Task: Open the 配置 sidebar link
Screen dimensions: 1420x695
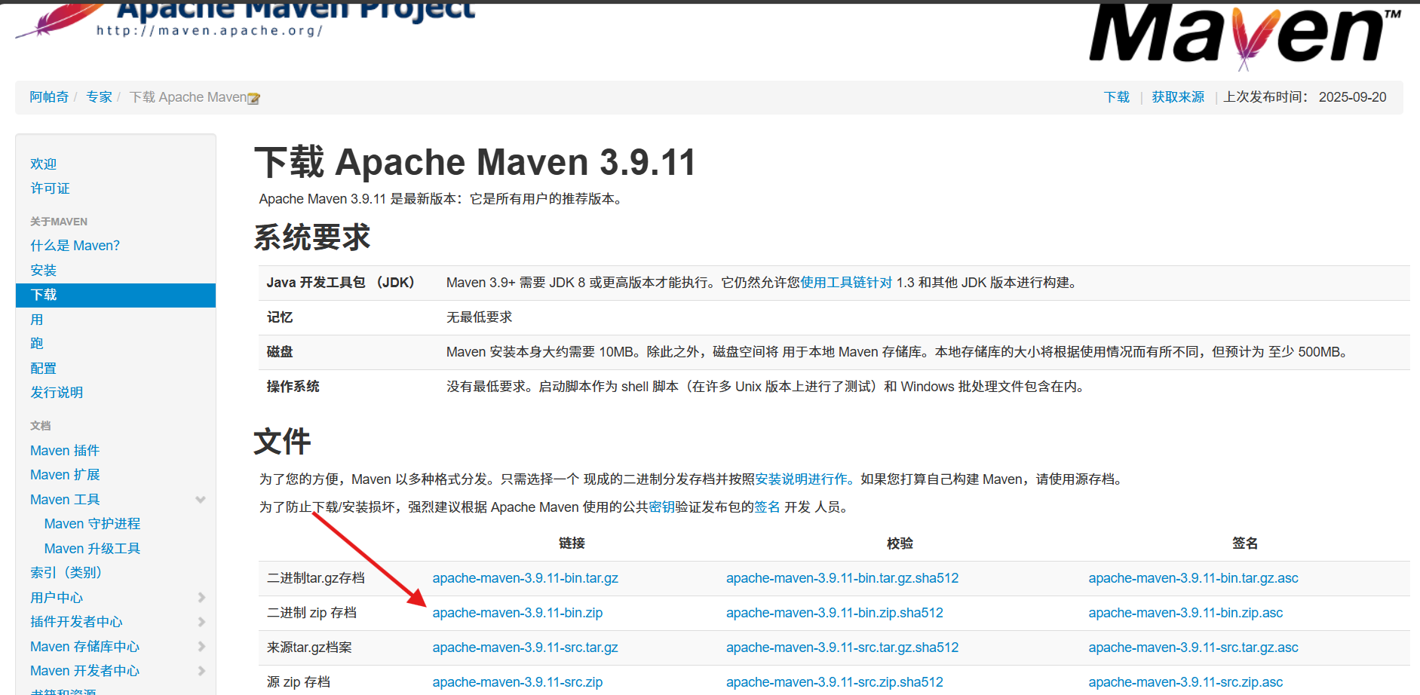Action: 44,369
